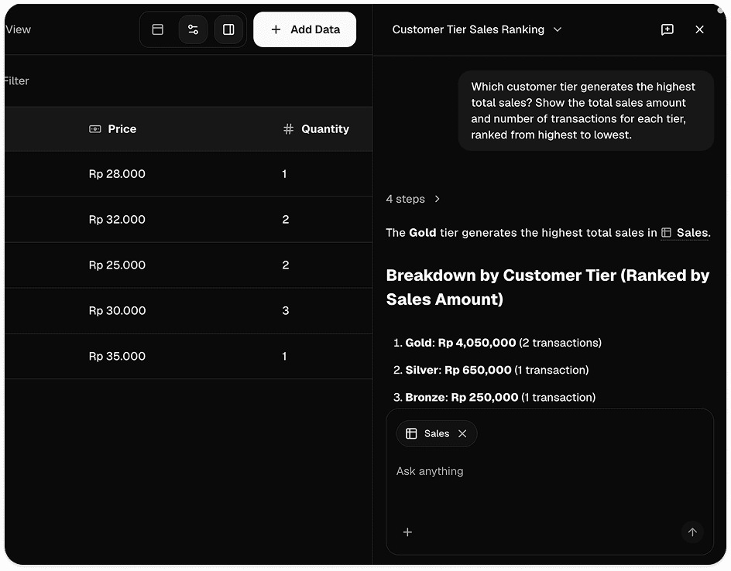Start a new chat with the plus-bubble icon
The height and width of the screenshot is (571, 731).
point(668,29)
